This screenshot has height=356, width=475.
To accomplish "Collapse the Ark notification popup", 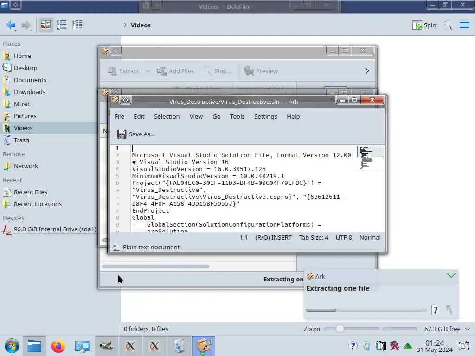I will pyautogui.click(x=451, y=275).
